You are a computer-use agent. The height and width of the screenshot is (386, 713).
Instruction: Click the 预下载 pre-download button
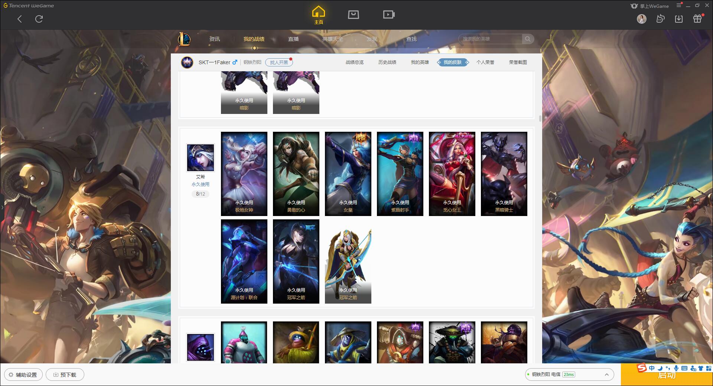tap(65, 374)
